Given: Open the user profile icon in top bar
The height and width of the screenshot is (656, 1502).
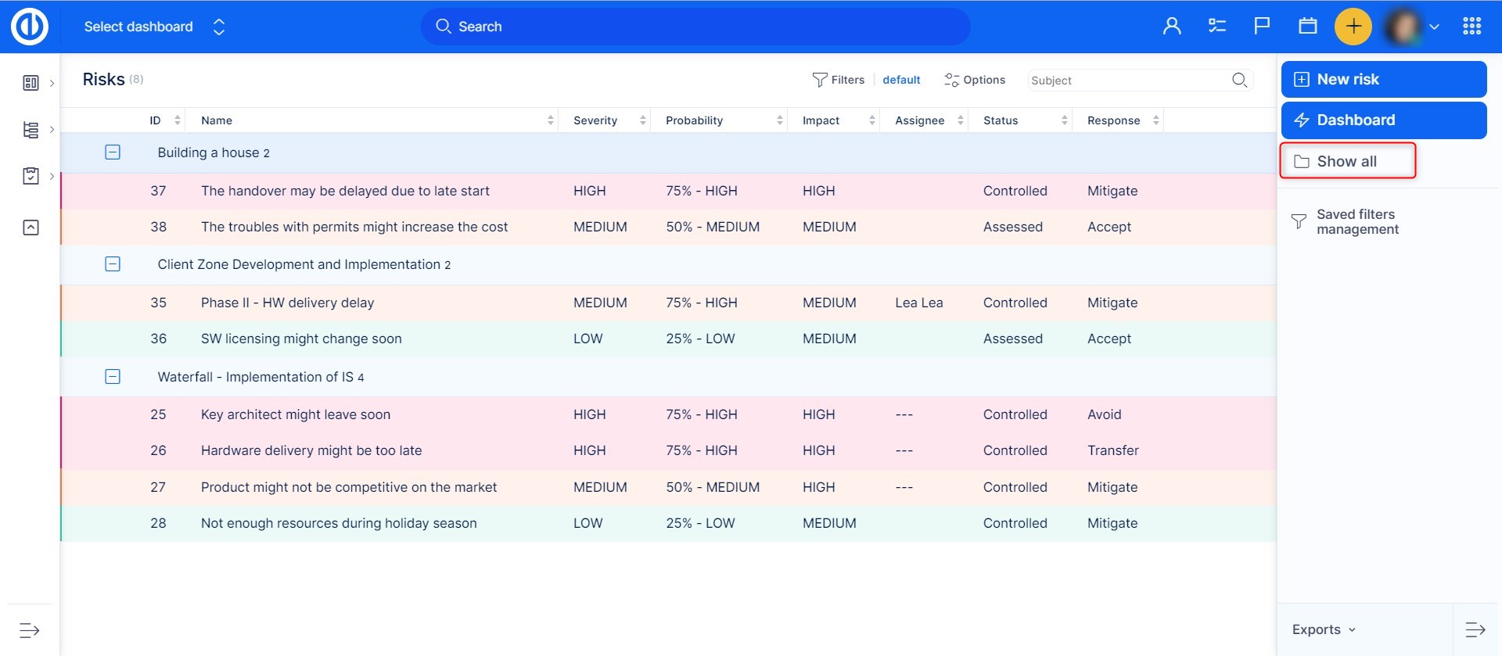Looking at the screenshot, I should pyautogui.click(x=1171, y=27).
